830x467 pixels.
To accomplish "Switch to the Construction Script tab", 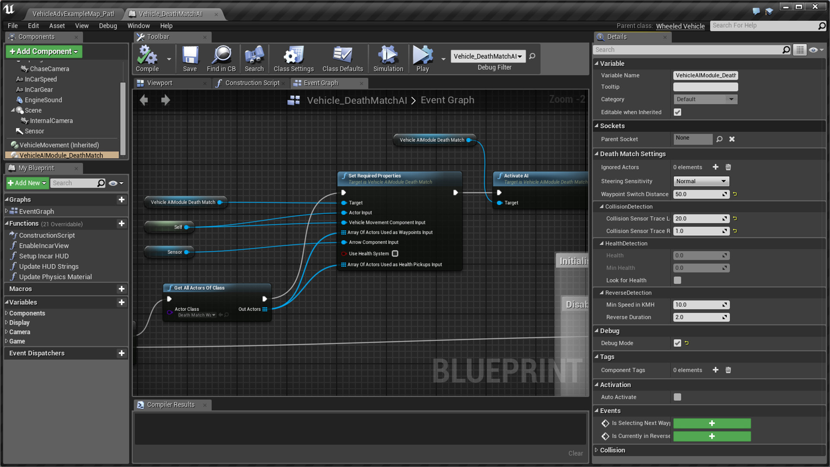I will [251, 83].
